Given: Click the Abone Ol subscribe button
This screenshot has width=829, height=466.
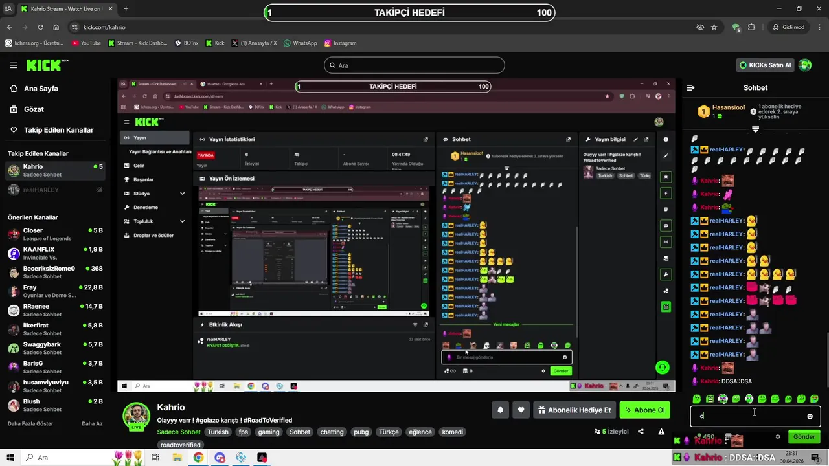Looking at the screenshot, I should [644, 410].
